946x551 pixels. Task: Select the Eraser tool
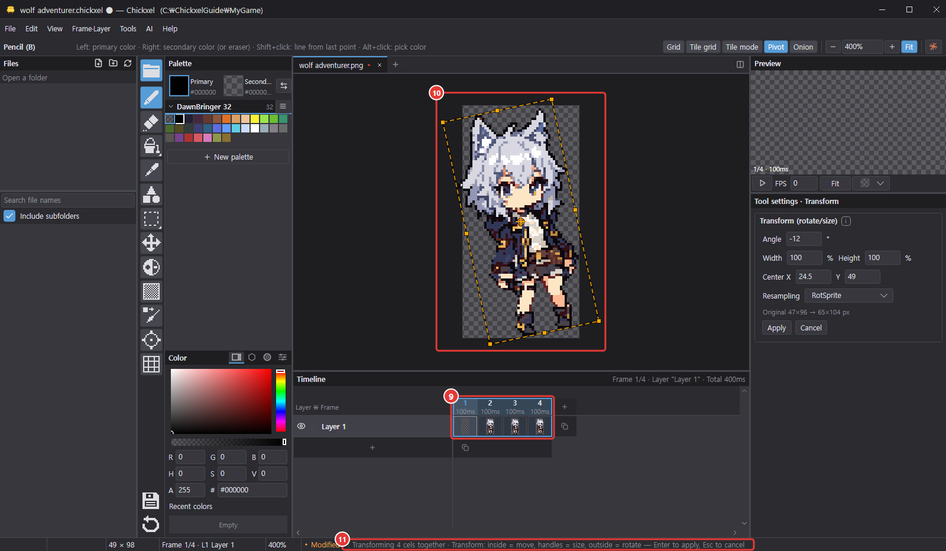[151, 122]
